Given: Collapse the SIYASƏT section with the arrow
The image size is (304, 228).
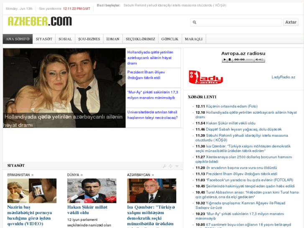Looking at the screenshot, I should coord(177,166).
